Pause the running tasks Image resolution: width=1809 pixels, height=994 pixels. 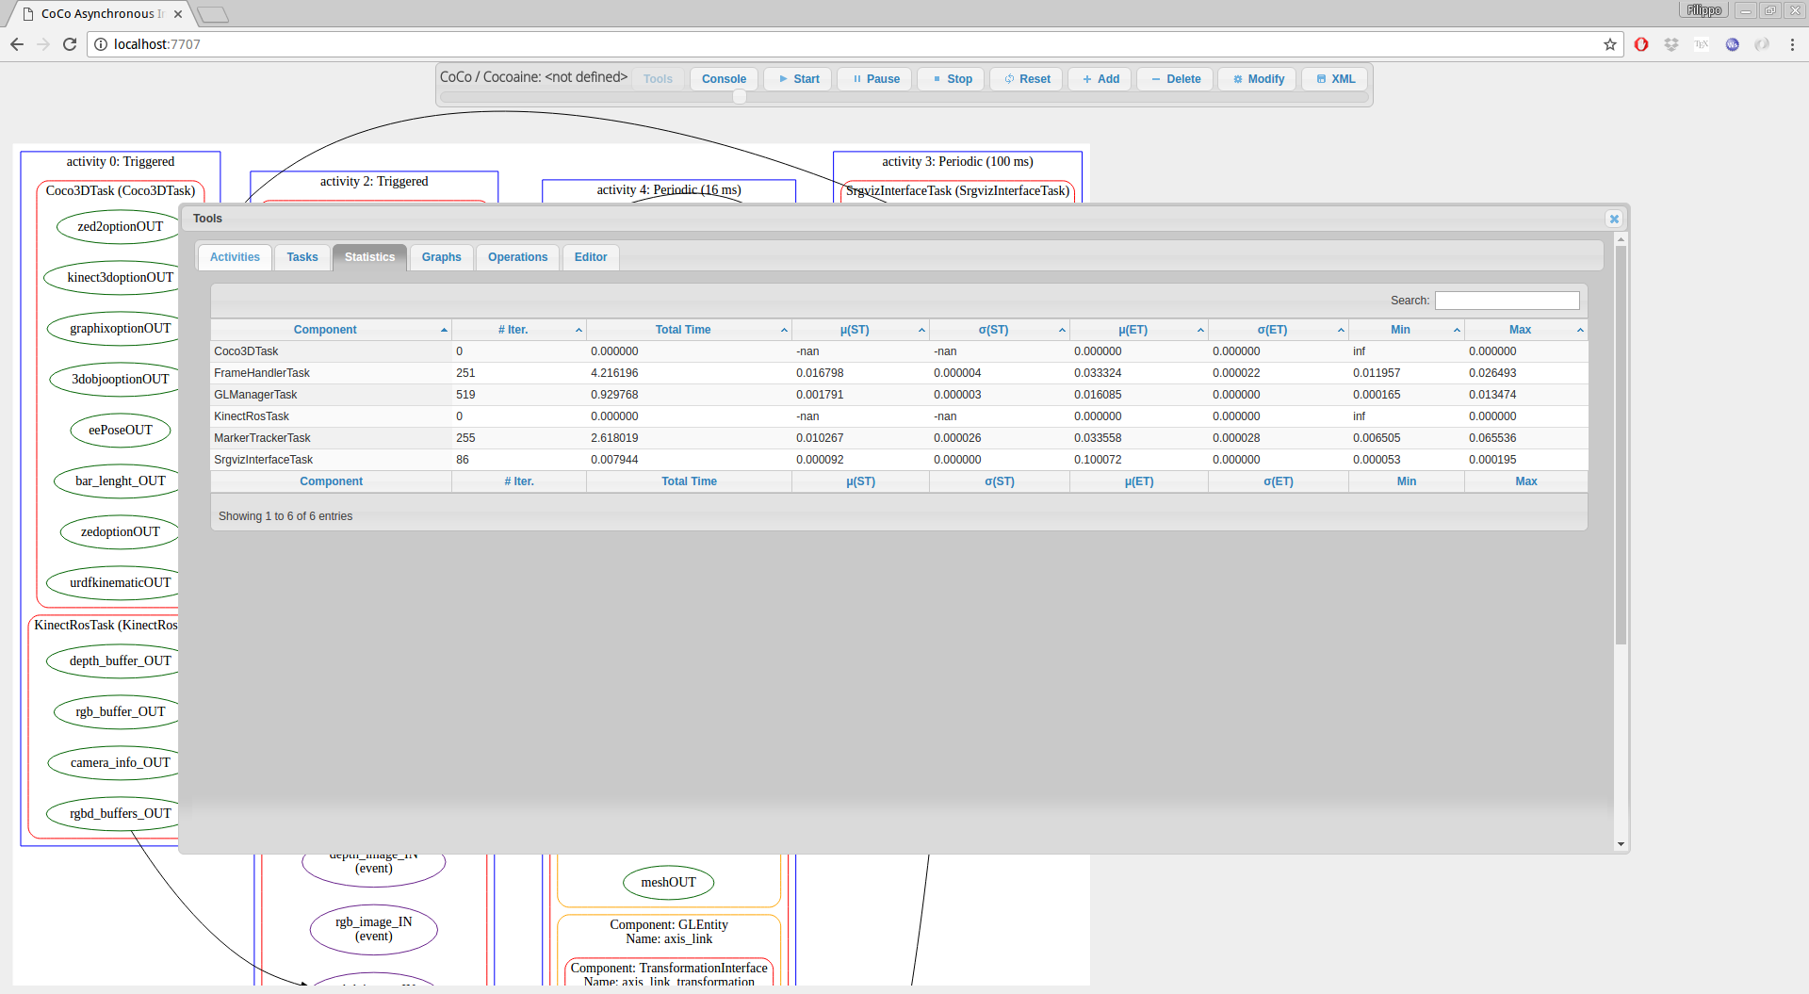point(875,79)
